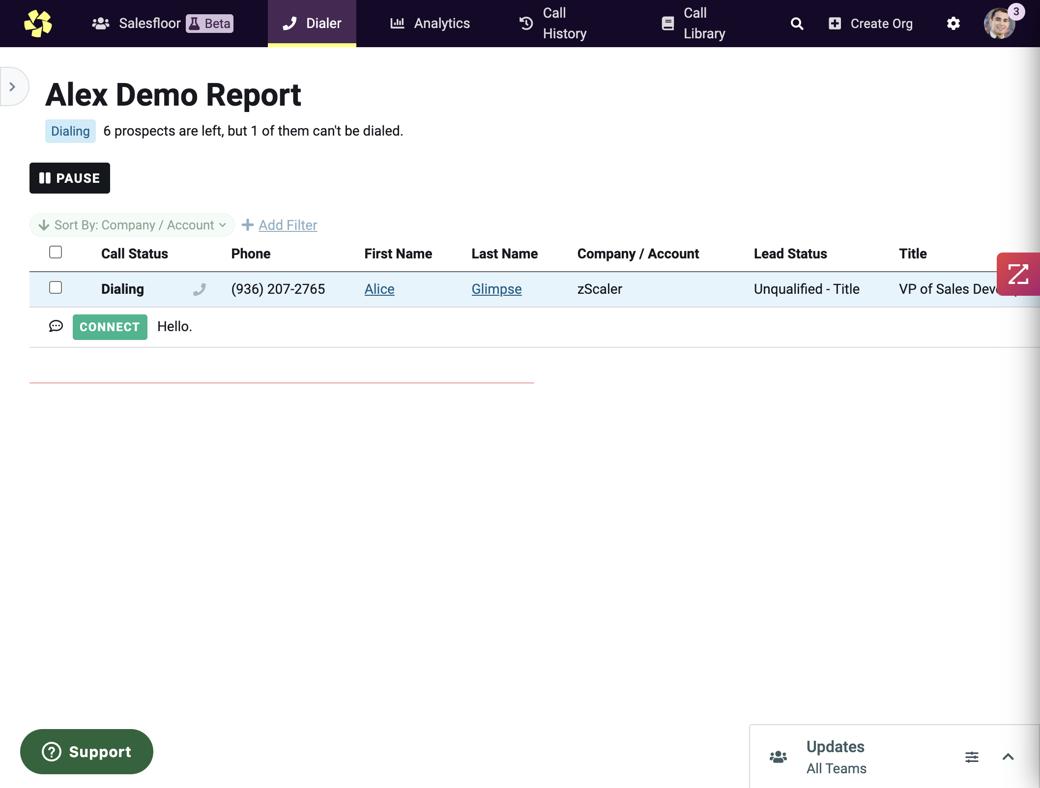The width and height of the screenshot is (1040, 788).
Task: Click the Last Name column header
Action: 504,253
